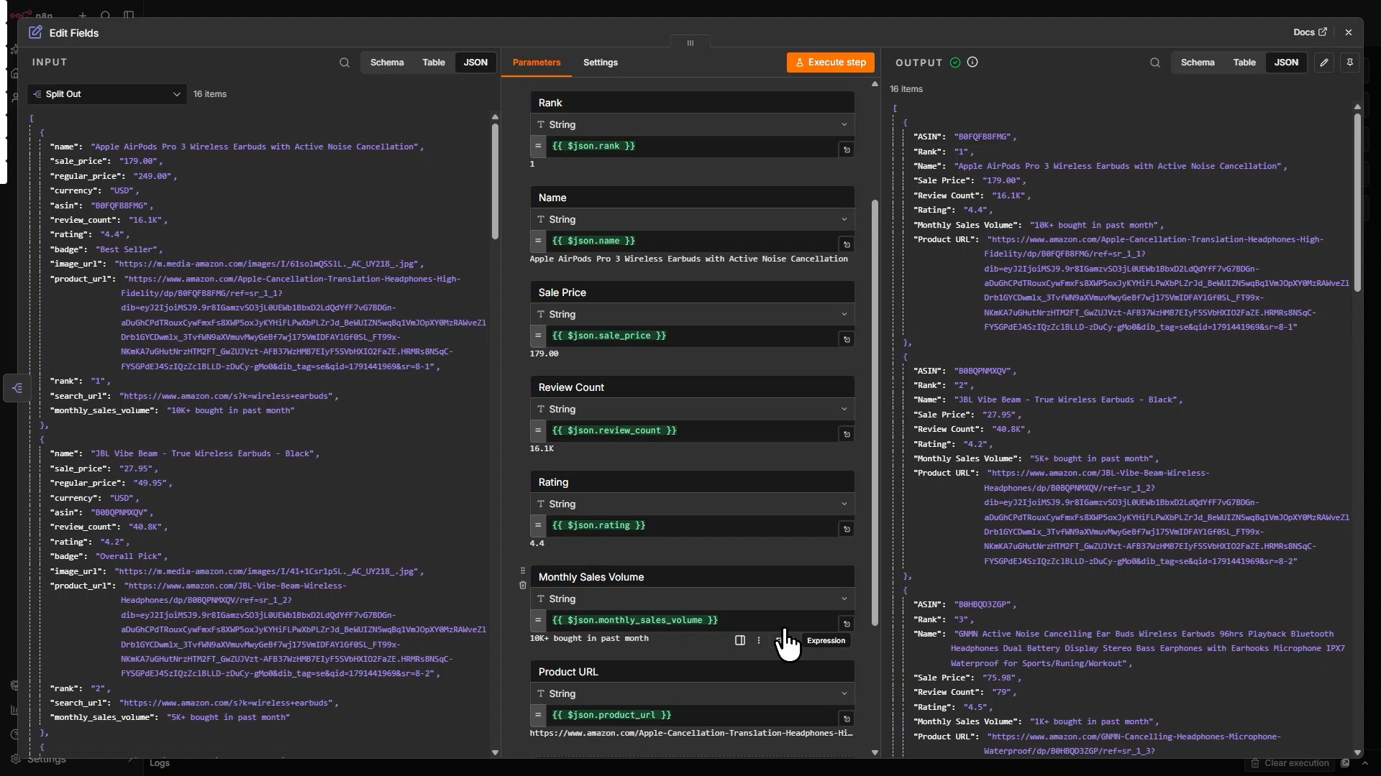The image size is (1381, 776).
Task: Click the panel drag handle at top center
Action: click(690, 42)
